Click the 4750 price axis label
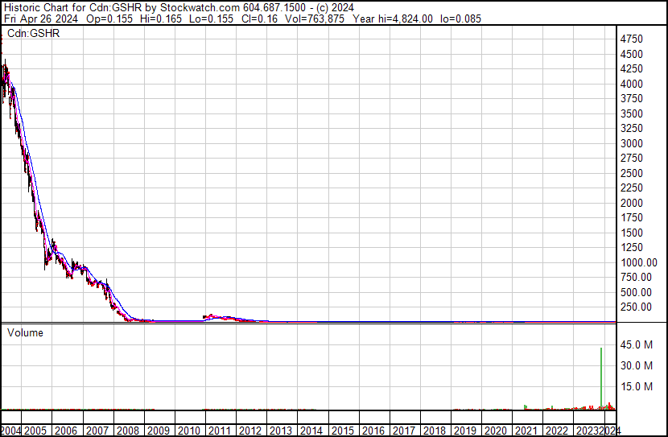 (x=632, y=39)
